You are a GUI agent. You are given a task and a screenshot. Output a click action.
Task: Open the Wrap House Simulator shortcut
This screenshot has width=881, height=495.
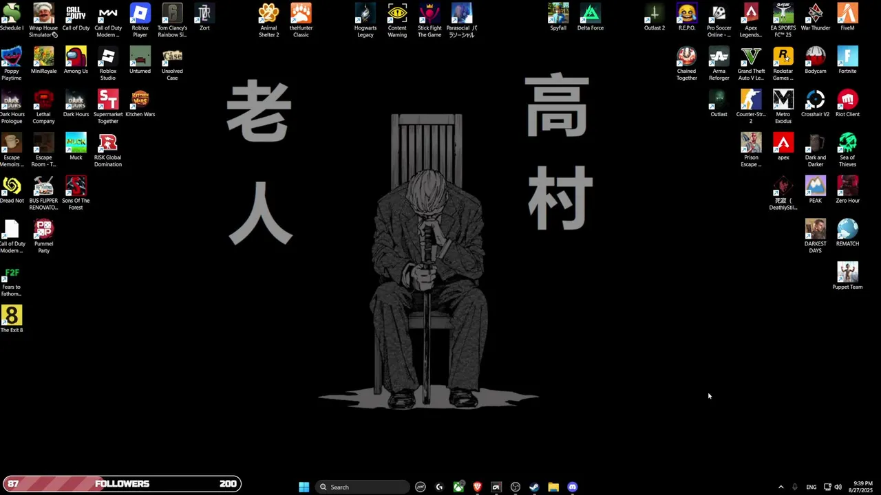tap(43, 21)
